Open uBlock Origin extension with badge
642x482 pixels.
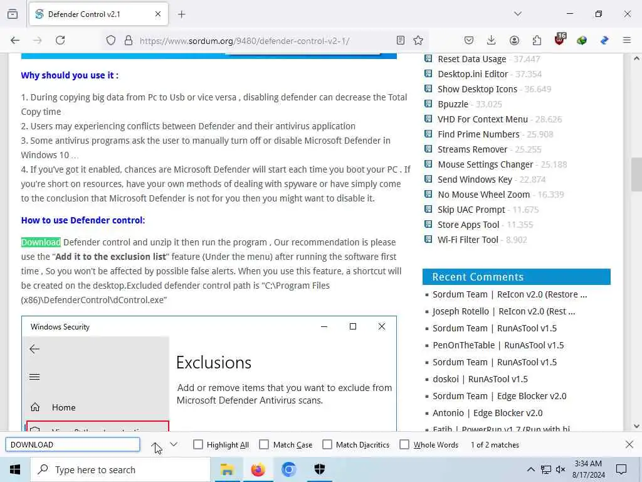coord(560,40)
